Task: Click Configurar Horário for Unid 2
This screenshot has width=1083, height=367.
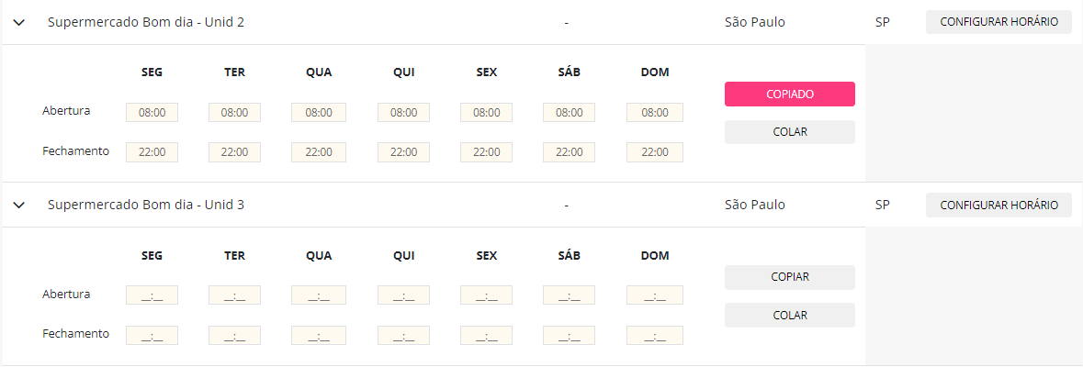Action: pyautogui.click(x=998, y=22)
